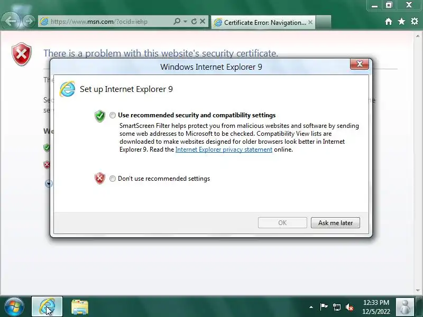Open favorites with the star icon
The height and width of the screenshot is (317, 423).
(401, 21)
